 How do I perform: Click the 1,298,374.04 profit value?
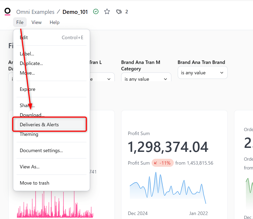click(x=168, y=147)
